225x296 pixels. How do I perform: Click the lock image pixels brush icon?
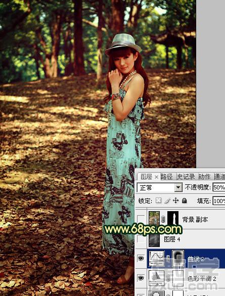click(x=167, y=201)
